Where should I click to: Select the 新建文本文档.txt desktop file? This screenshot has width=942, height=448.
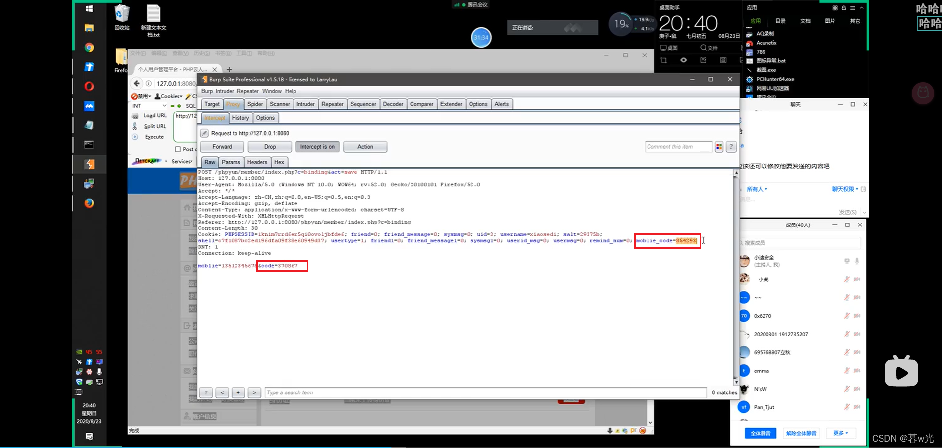[x=154, y=21]
